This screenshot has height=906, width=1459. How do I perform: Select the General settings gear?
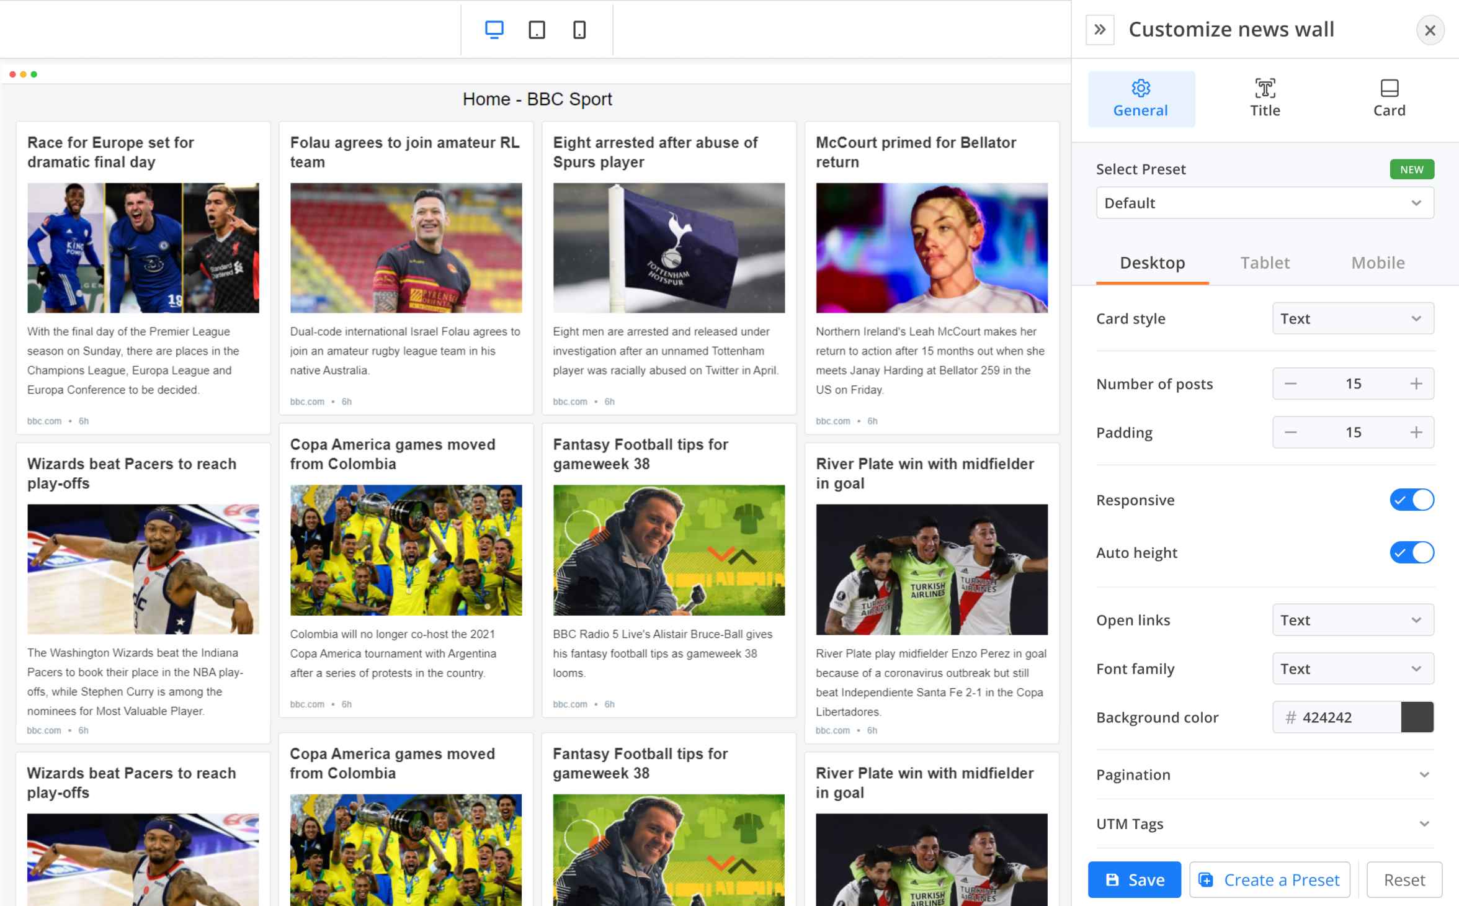pos(1141,97)
